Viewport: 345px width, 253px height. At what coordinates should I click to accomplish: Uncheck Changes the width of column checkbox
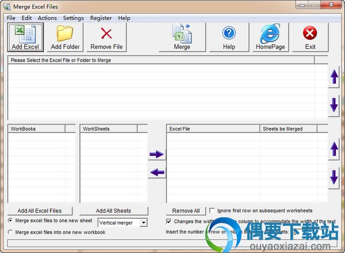click(168, 221)
